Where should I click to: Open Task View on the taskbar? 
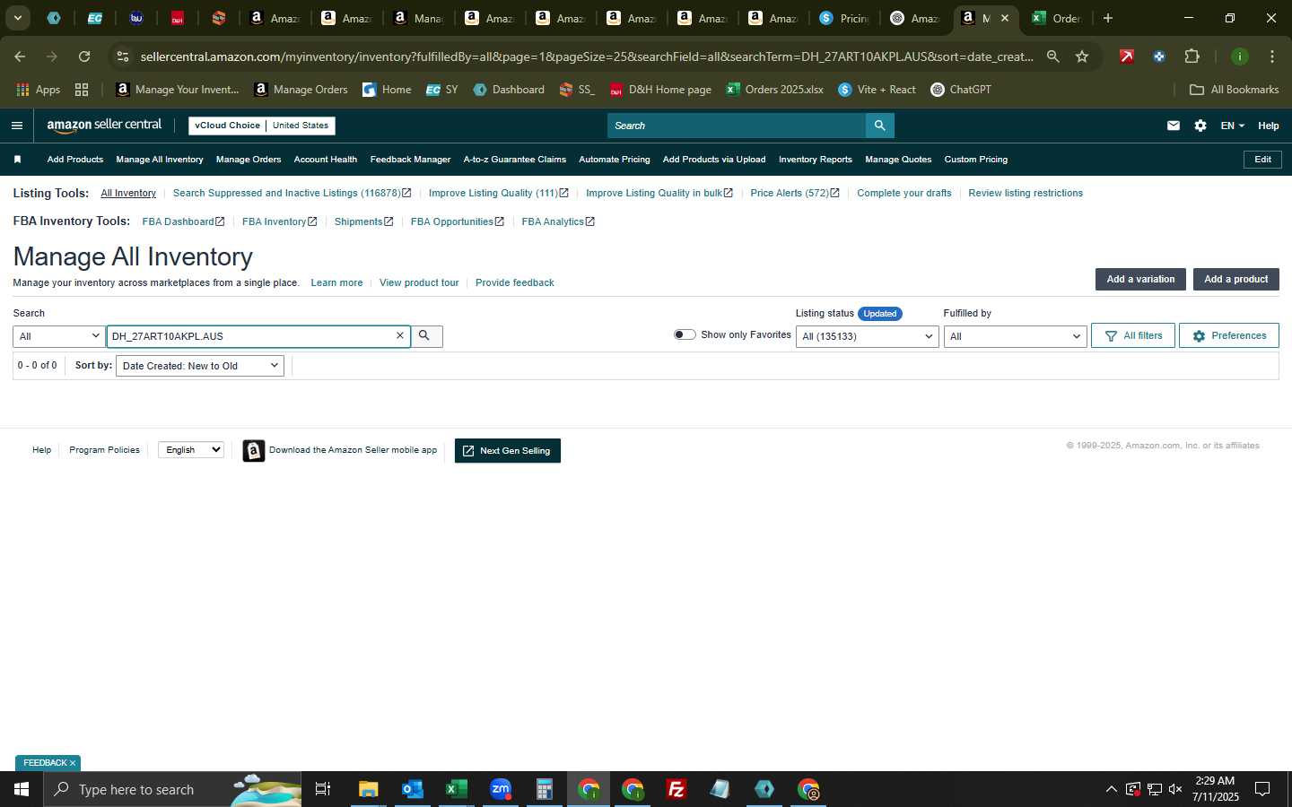[x=323, y=789]
